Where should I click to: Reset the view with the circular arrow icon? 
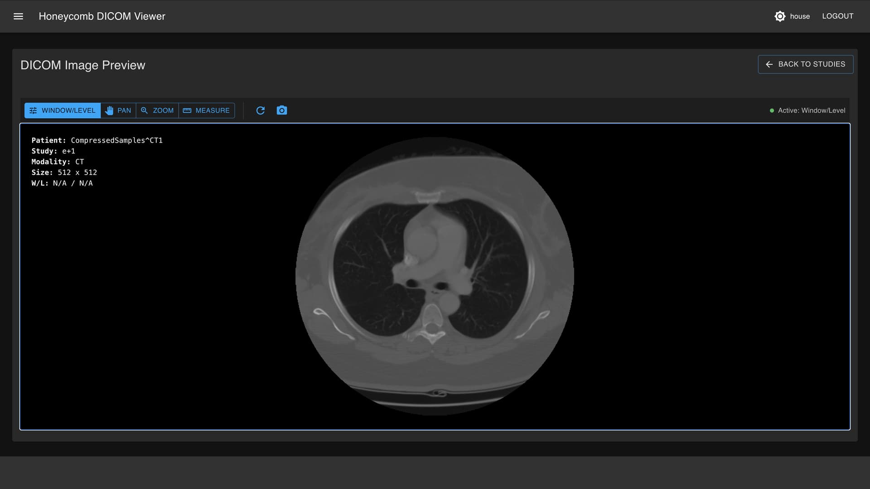click(x=261, y=110)
